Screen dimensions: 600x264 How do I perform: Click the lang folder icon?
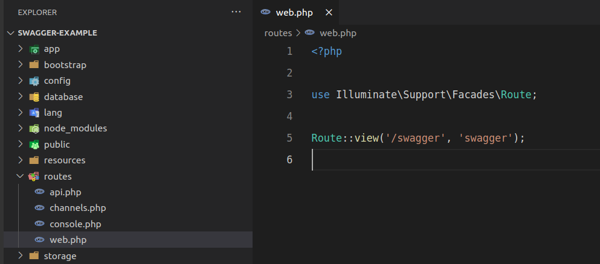click(34, 113)
